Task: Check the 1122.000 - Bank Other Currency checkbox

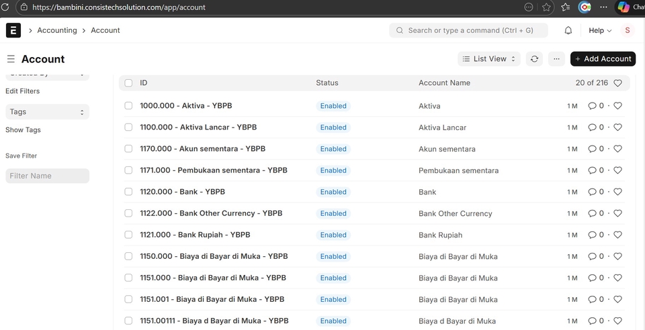Action: (x=128, y=213)
